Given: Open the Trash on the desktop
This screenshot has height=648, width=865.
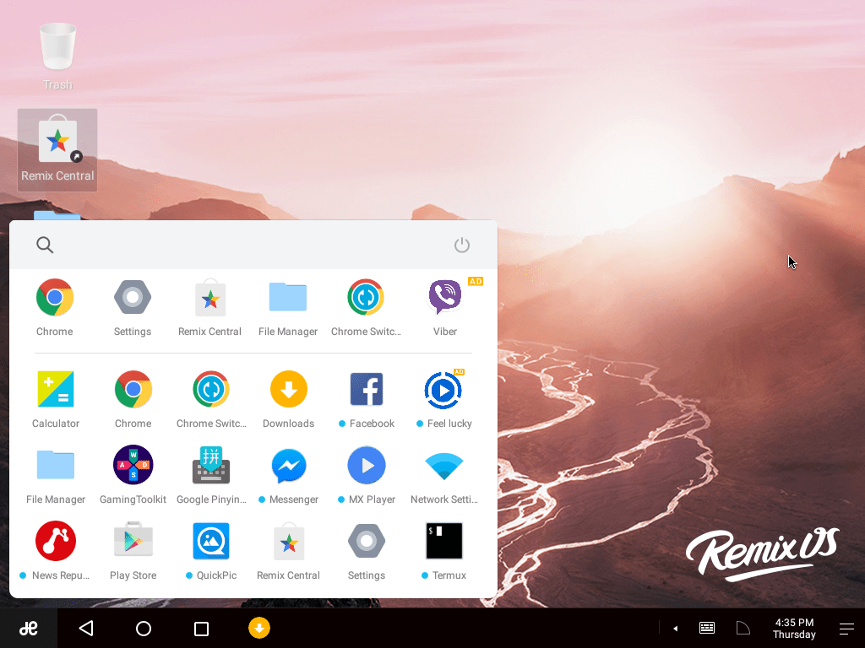Looking at the screenshot, I should [x=57, y=57].
